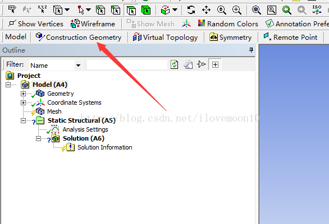Select Mesh in the Outline tree
329x224 pixels.
pyautogui.click(x=54, y=111)
